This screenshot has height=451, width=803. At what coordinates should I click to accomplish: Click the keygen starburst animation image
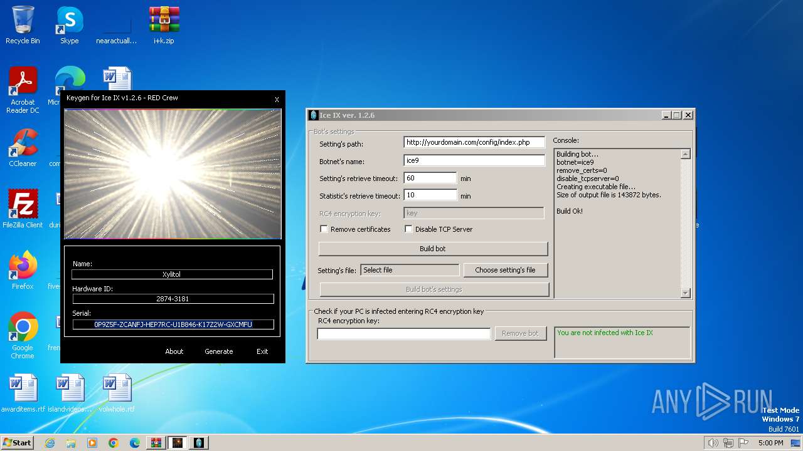tap(173, 174)
